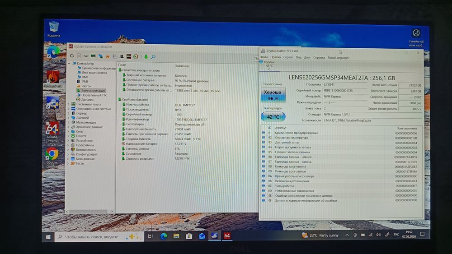Click the sensor gauge icon in AIDA64 toolbar
The height and width of the screenshot is (254, 452).
click(136, 57)
